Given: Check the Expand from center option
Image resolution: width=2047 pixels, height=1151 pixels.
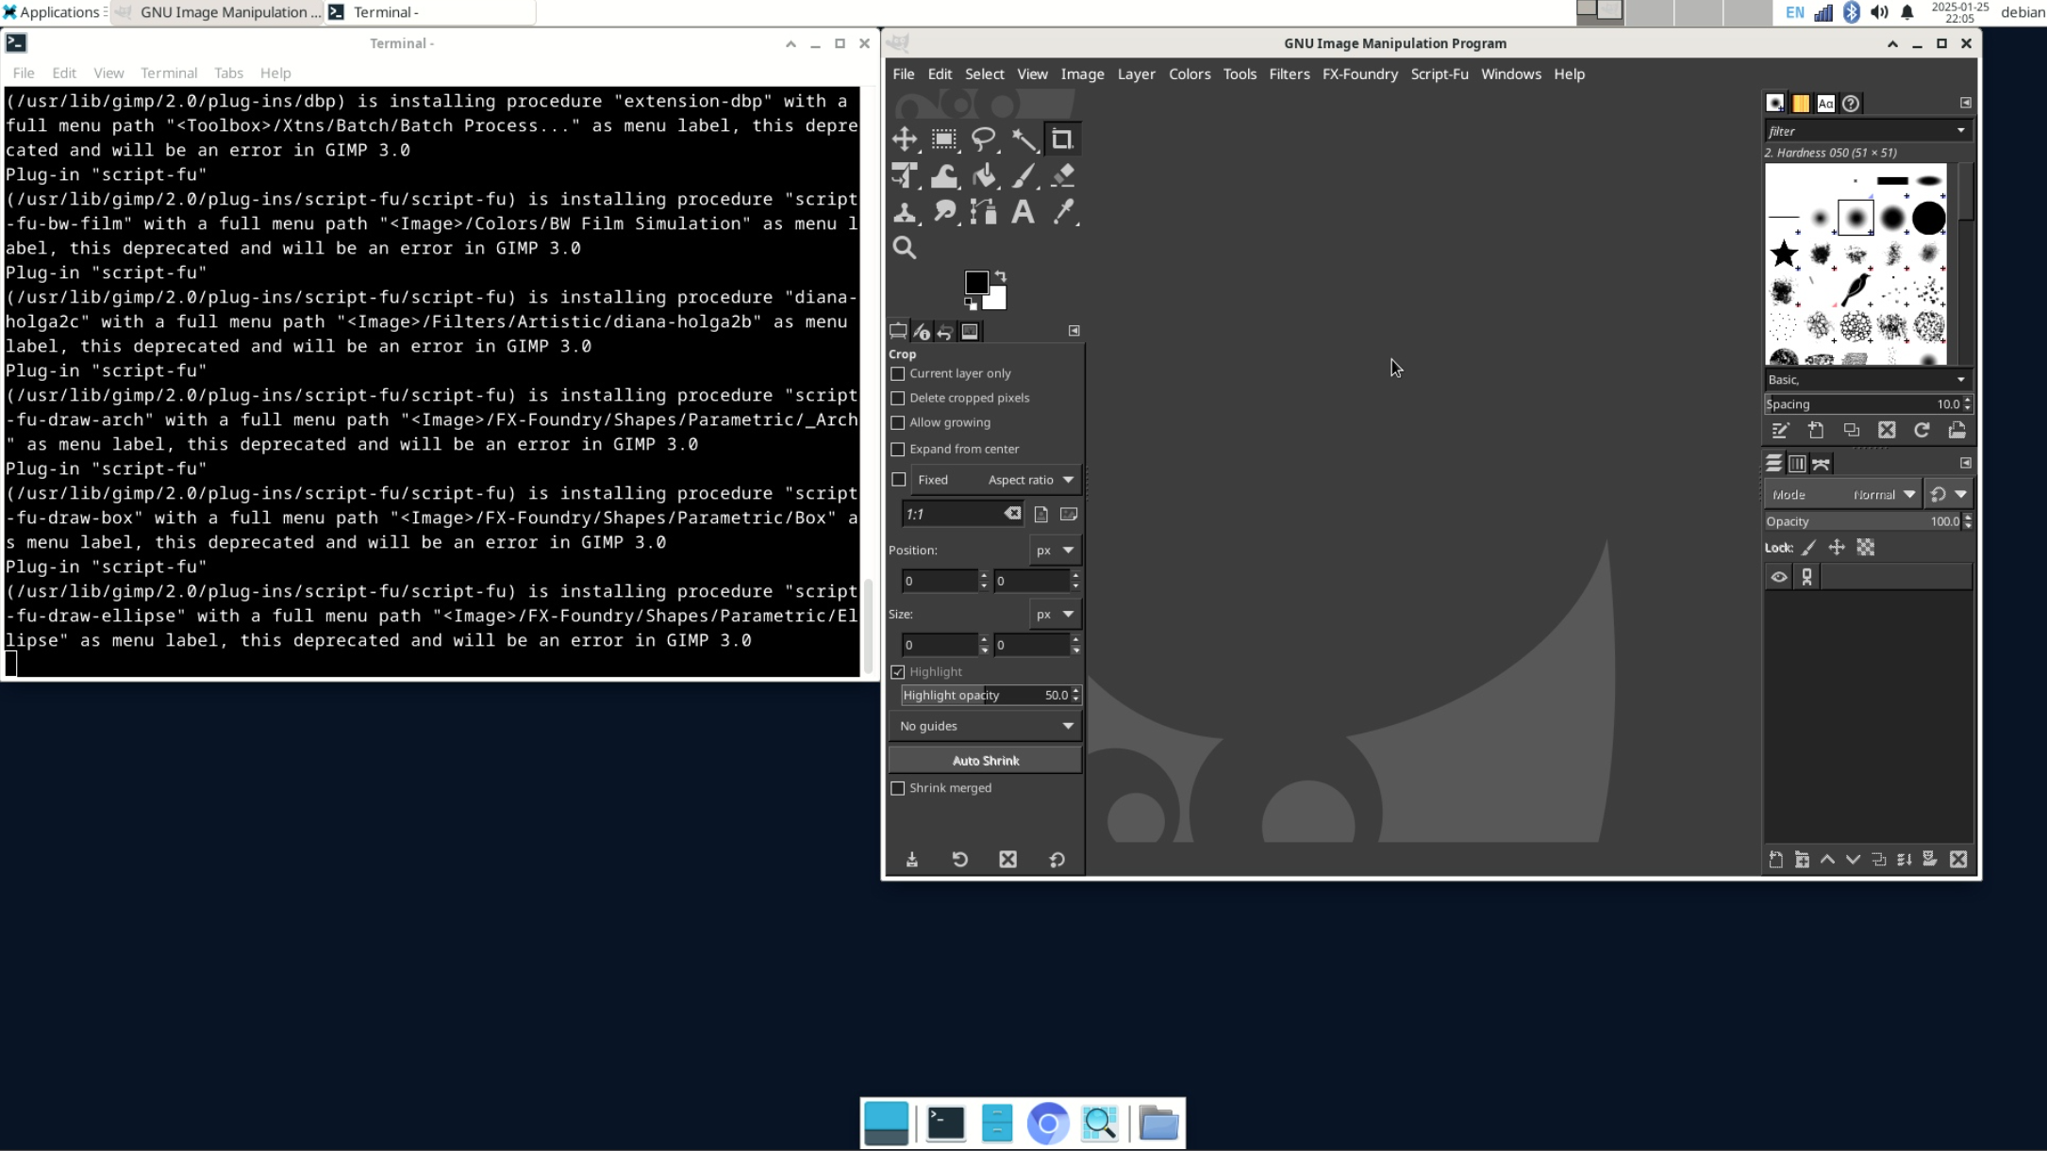Looking at the screenshot, I should tap(898, 449).
